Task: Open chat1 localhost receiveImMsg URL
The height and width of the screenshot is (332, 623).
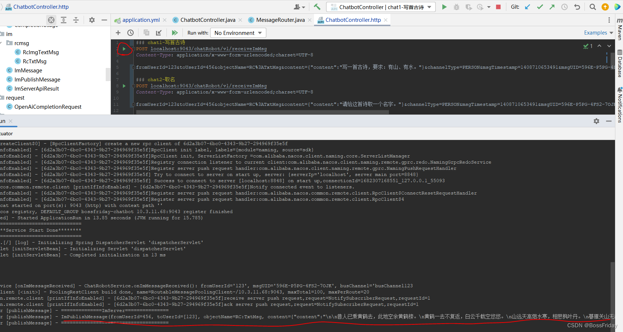Action: (x=209, y=49)
